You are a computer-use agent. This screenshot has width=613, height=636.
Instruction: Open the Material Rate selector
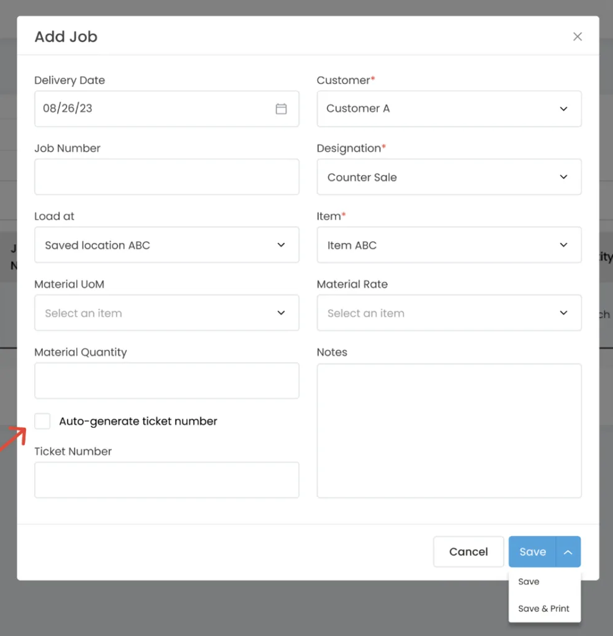click(449, 313)
